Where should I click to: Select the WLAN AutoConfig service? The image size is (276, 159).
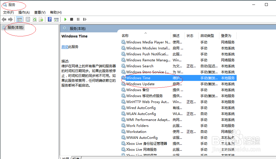tap(179, 114)
